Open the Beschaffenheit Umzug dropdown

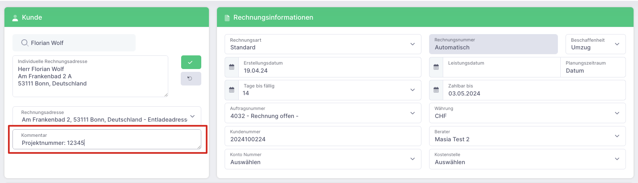[596, 44]
